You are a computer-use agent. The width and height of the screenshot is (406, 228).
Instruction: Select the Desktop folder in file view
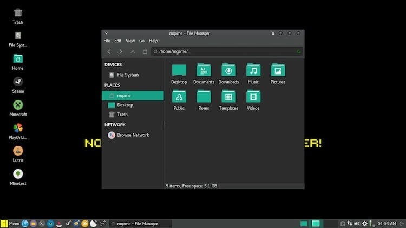179,74
